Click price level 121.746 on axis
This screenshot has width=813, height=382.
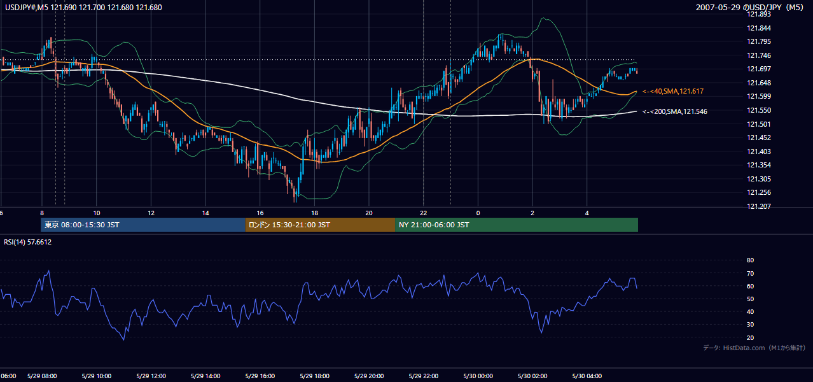click(758, 55)
